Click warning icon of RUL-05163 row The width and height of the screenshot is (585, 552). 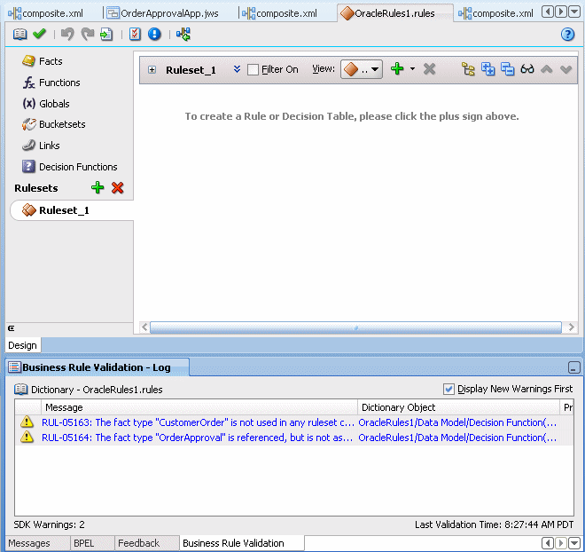point(27,422)
